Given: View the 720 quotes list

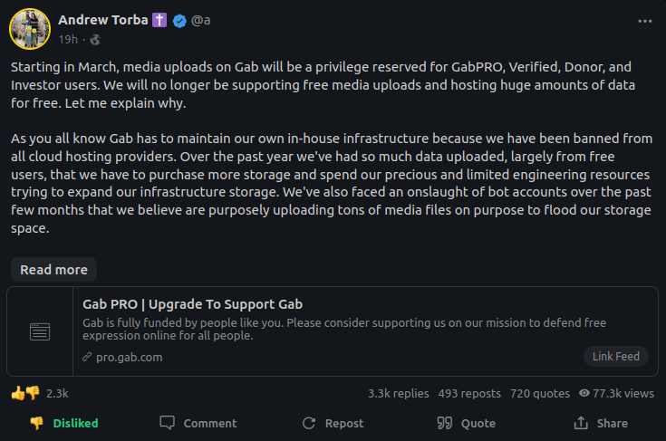Looking at the screenshot, I should pyautogui.click(x=540, y=394).
